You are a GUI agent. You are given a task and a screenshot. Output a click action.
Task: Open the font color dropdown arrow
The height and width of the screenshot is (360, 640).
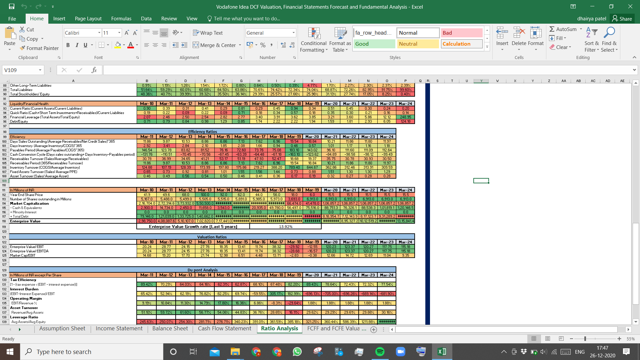pos(137,45)
